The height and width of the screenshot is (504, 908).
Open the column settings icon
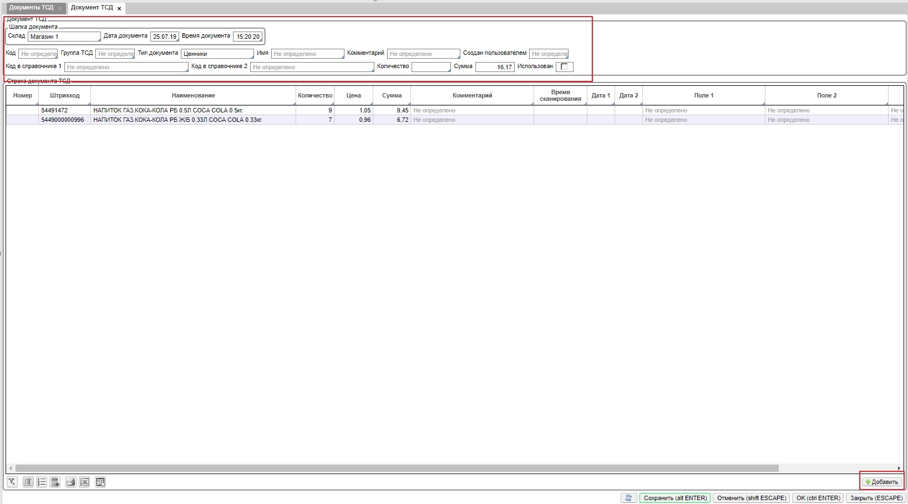28,482
